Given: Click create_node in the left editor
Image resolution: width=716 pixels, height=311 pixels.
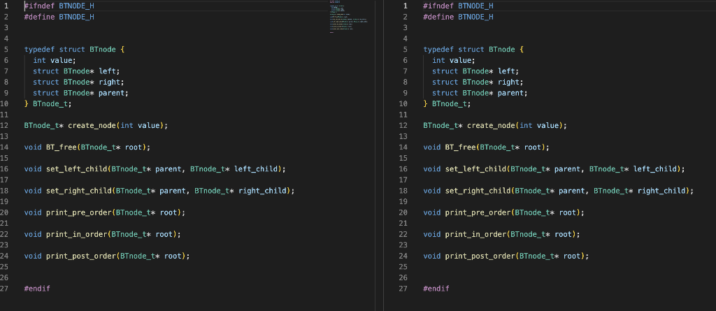Looking at the screenshot, I should [93, 126].
